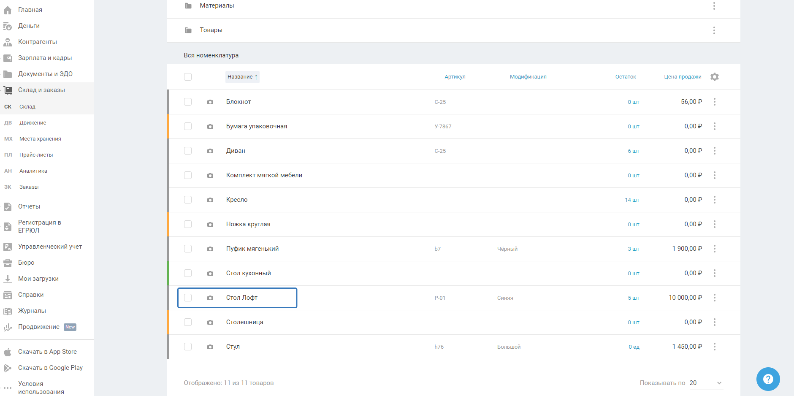Open three-dot menu for Диван row

pos(714,151)
